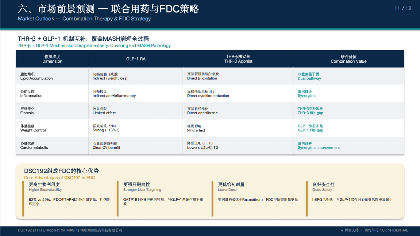Click the teal 'Dual pathway' value
This screenshot has height=236, width=420.
point(309,78)
